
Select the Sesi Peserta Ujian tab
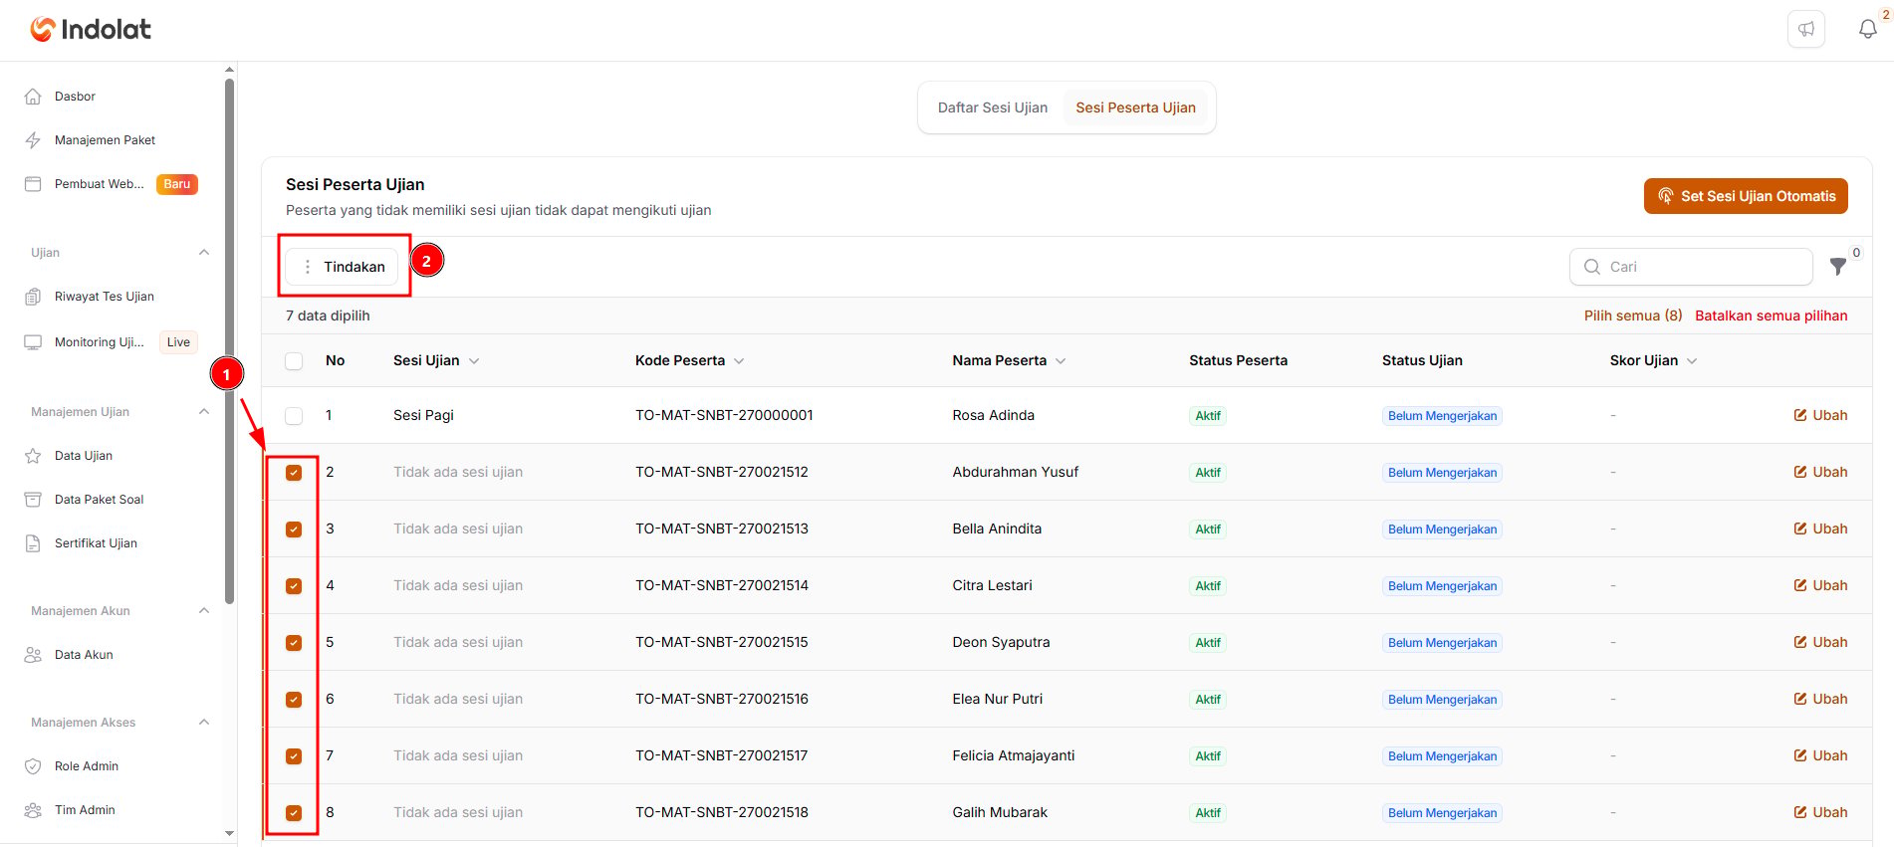pyautogui.click(x=1135, y=107)
